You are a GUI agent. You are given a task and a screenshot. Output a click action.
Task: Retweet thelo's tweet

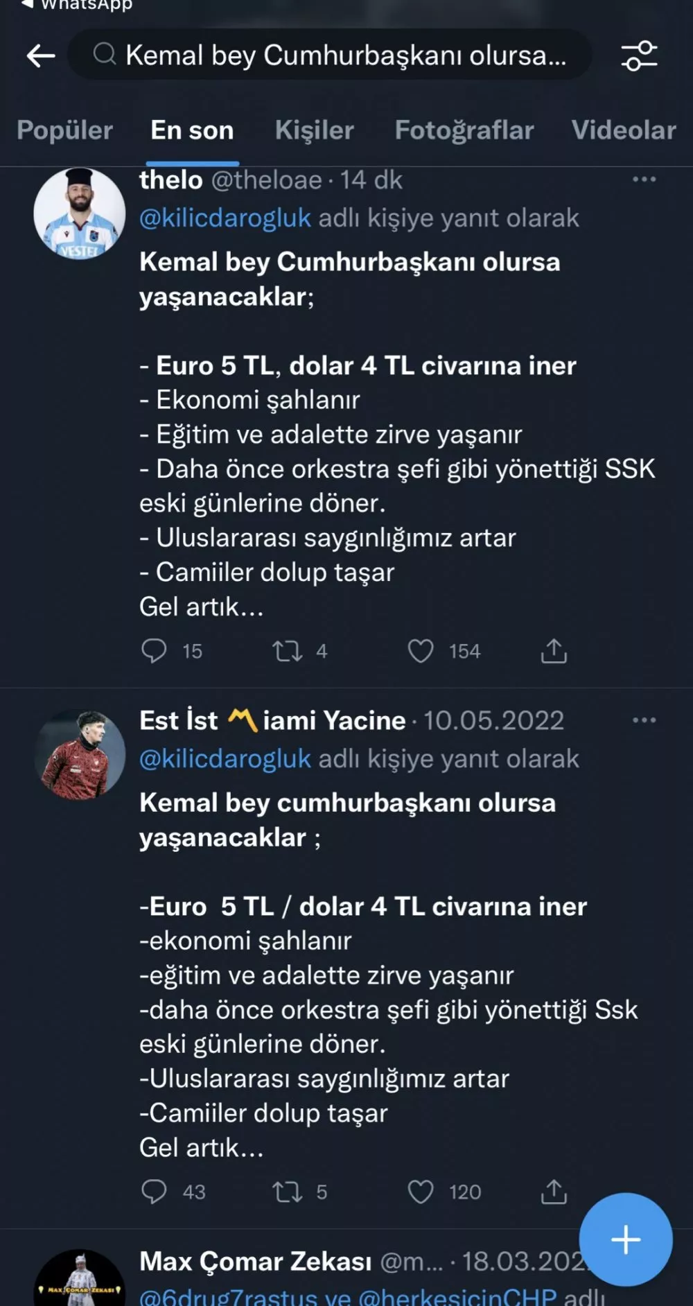(x=288, y=651)
